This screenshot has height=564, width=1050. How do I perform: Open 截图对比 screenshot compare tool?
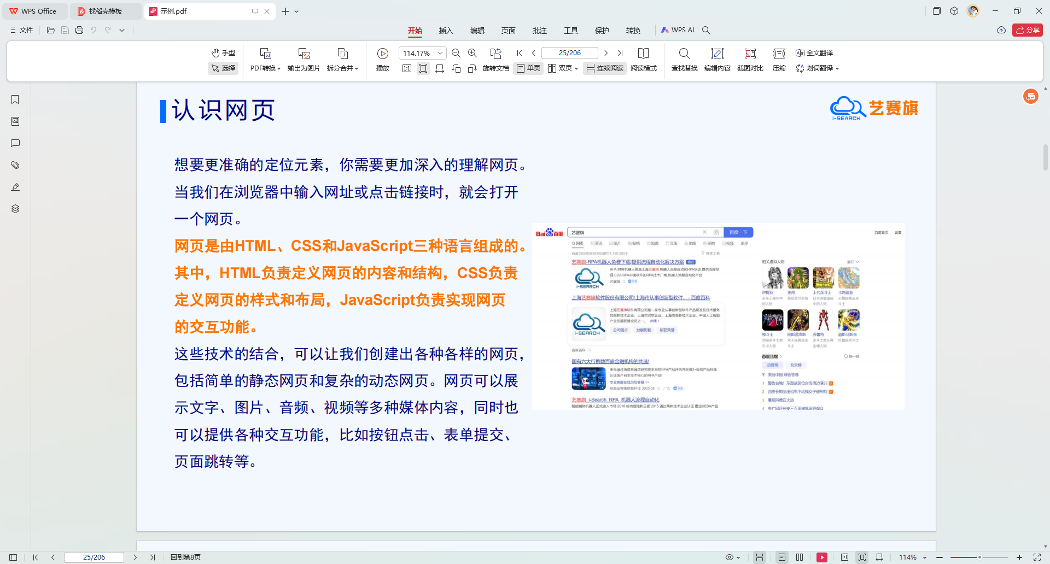(750, 60)
